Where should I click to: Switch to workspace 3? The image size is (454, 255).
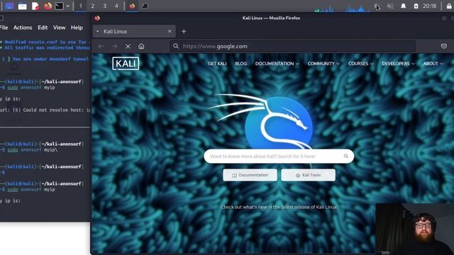click(x=104, y=6)
